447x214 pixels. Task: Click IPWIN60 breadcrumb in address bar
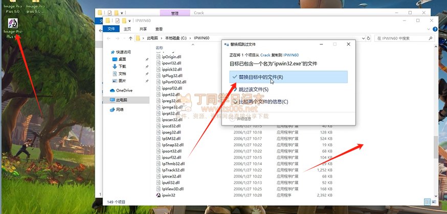click(202, 38)
